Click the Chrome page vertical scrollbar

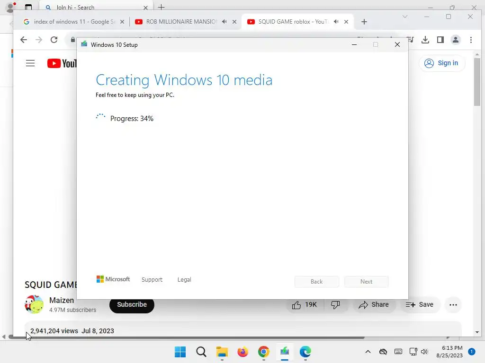(x=477, y=82)
